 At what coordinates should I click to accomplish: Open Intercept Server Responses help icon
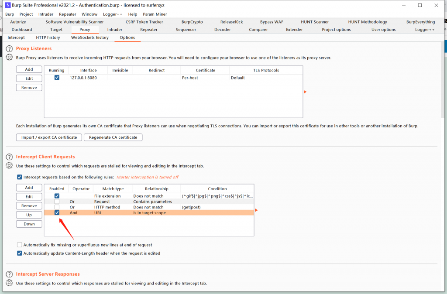9,274
